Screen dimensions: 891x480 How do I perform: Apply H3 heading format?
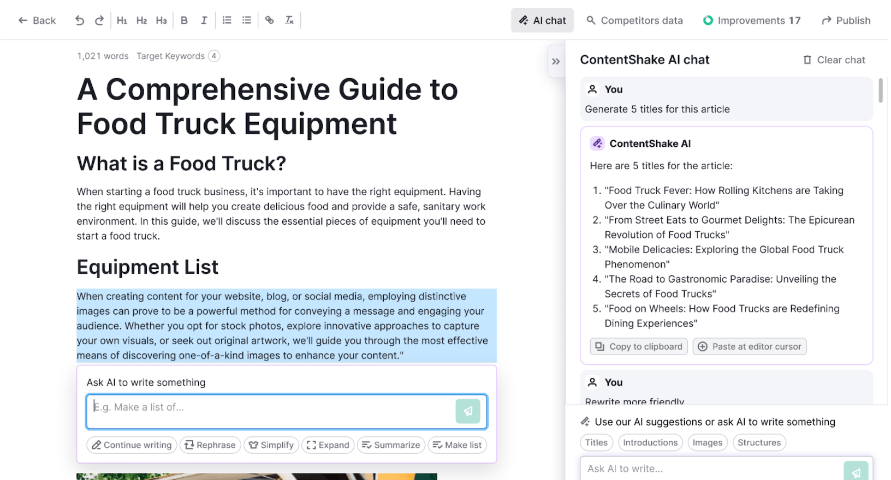[x=161, y=20]
